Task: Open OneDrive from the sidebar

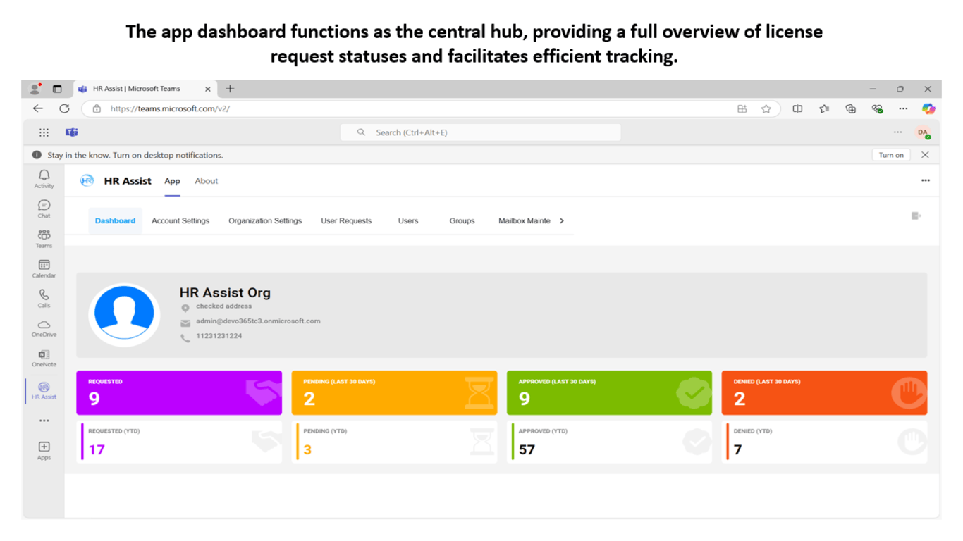Action: tap(44, 327)
